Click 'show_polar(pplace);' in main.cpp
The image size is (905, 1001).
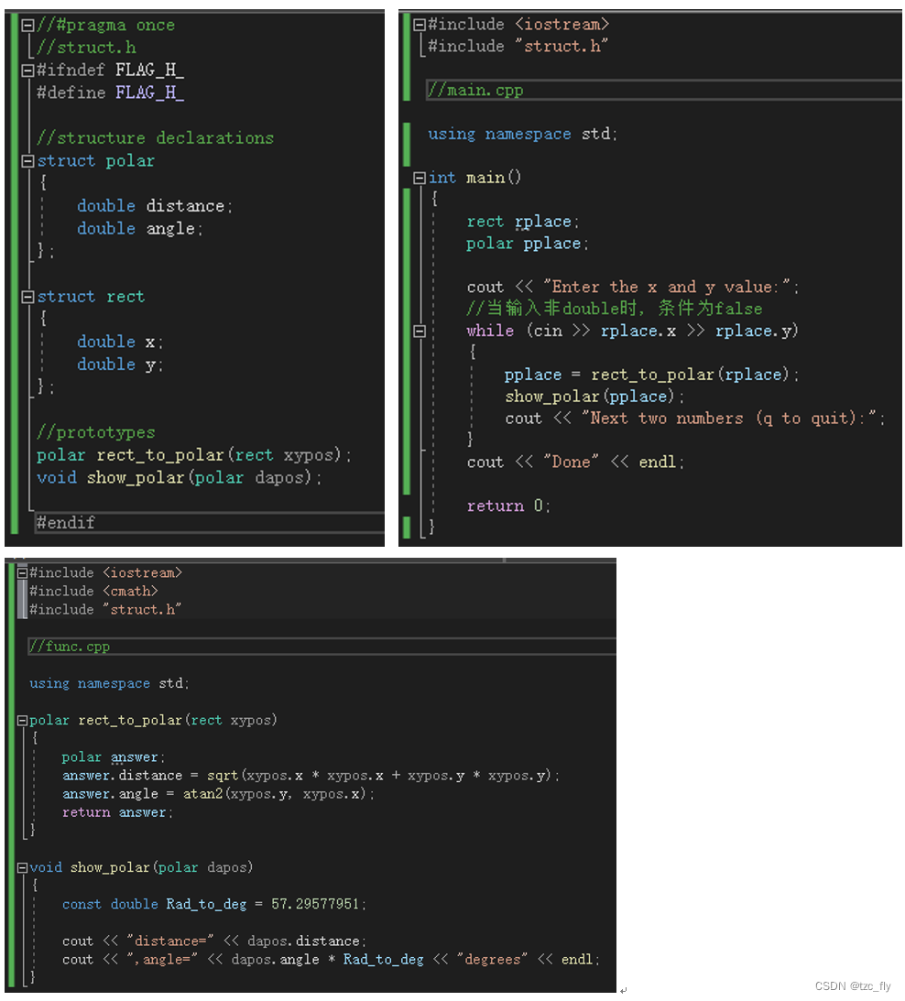click(x=594, y=397)
